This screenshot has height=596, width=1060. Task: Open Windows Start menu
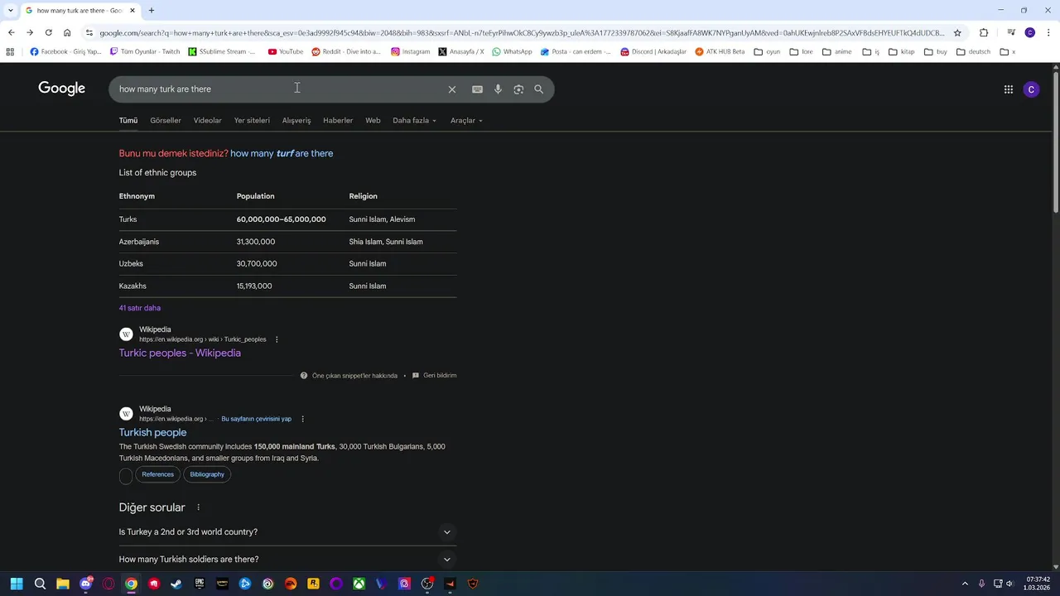pos(17,584)
